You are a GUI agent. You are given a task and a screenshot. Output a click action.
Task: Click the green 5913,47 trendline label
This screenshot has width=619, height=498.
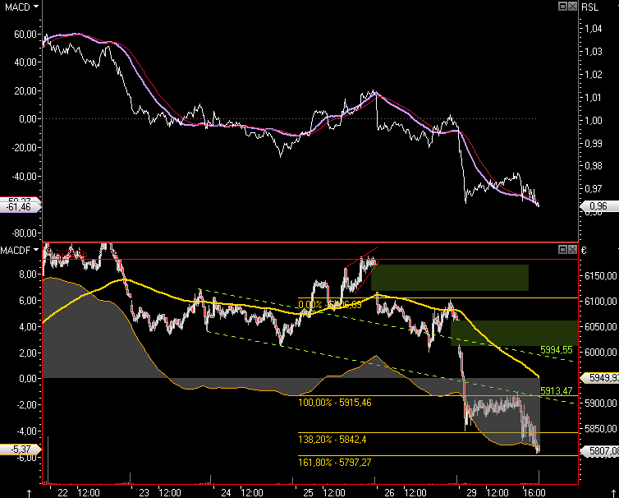click(557, 391)
